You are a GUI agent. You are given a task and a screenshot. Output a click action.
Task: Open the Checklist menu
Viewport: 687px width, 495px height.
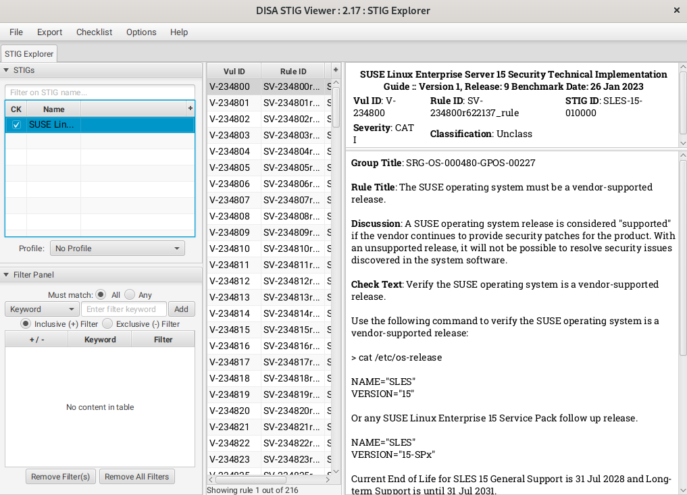point(94,32)
